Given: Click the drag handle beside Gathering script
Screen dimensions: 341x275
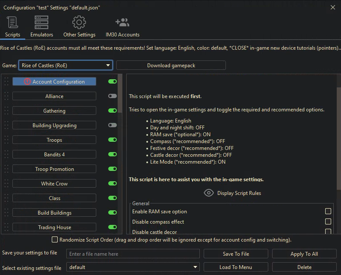Looking at the screenshot, I should 6,111.
